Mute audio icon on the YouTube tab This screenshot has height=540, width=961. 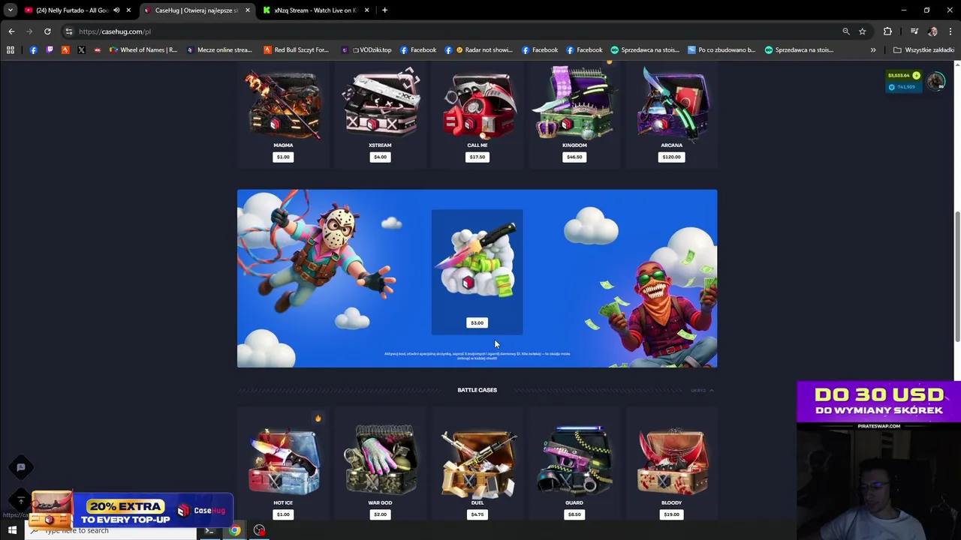116,10
